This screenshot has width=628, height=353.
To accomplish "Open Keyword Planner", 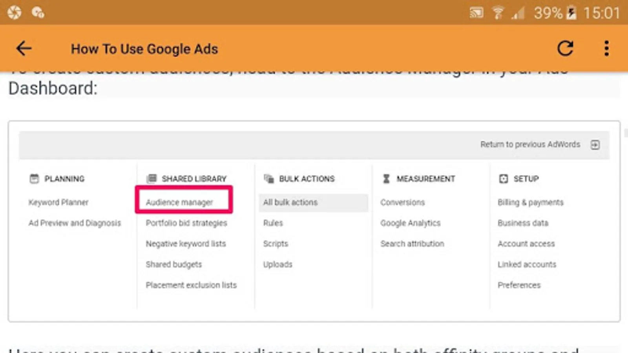I will pyautogui.click(x=58, y=202).
